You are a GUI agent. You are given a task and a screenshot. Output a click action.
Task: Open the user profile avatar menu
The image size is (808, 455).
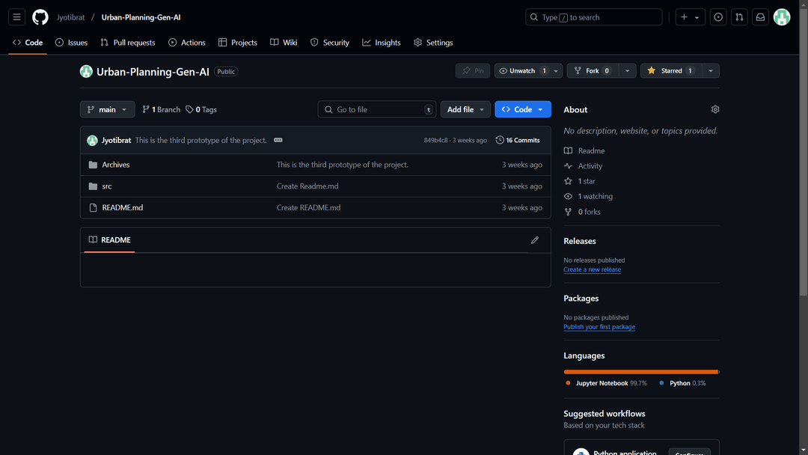click(782, 17)
